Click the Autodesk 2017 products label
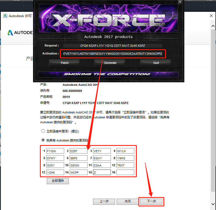 (108, 37)
